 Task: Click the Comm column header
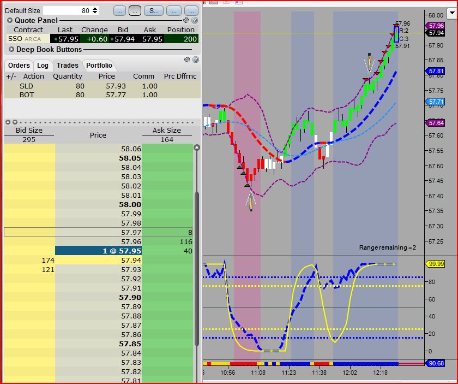[x=143, y=76]
